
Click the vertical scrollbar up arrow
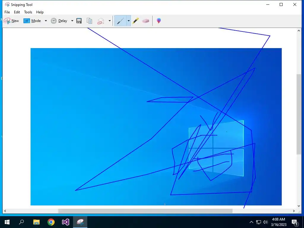click(299, 31)
